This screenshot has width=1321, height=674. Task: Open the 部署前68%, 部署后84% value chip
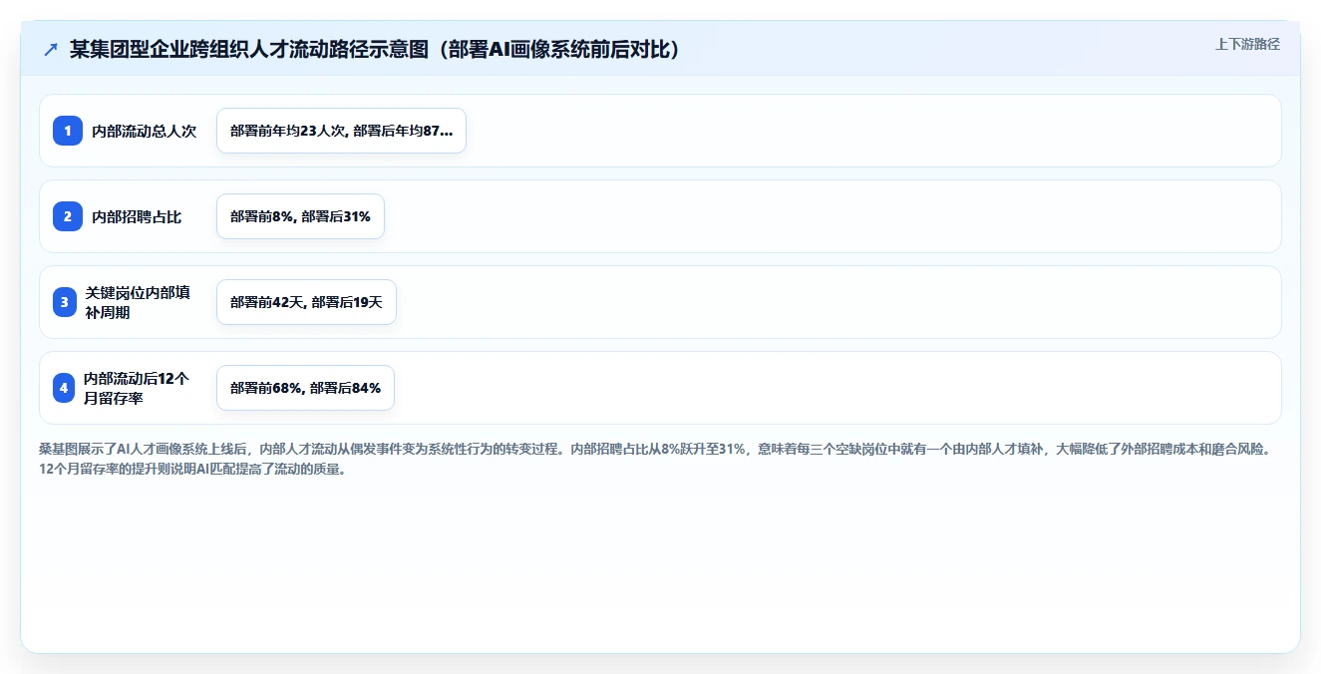(x=305, y=388)
